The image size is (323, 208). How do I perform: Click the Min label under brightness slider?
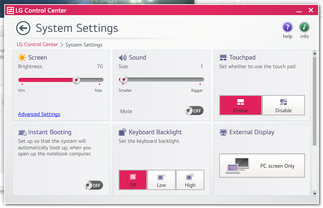pos(21,91)
